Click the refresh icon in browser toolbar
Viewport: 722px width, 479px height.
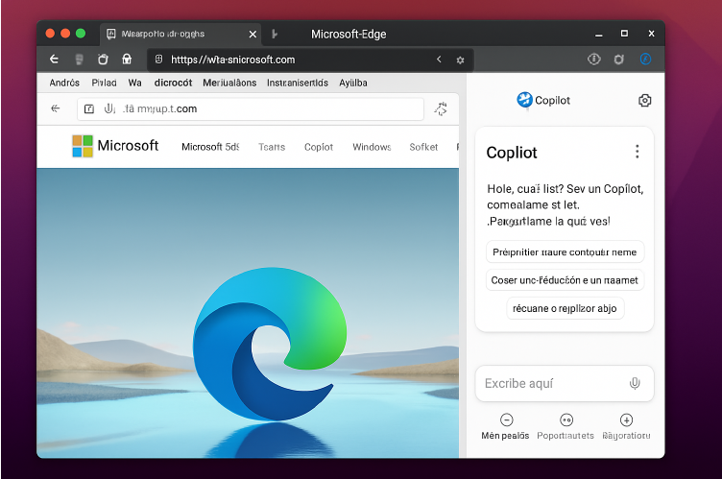[103, 59]
